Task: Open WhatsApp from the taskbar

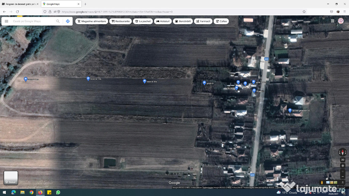Action: click(x=58, y=192)
